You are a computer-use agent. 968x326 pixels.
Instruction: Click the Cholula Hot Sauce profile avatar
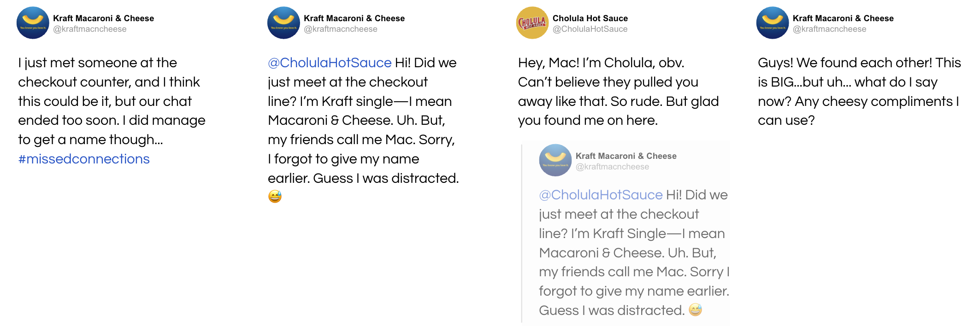click(532, 23)
